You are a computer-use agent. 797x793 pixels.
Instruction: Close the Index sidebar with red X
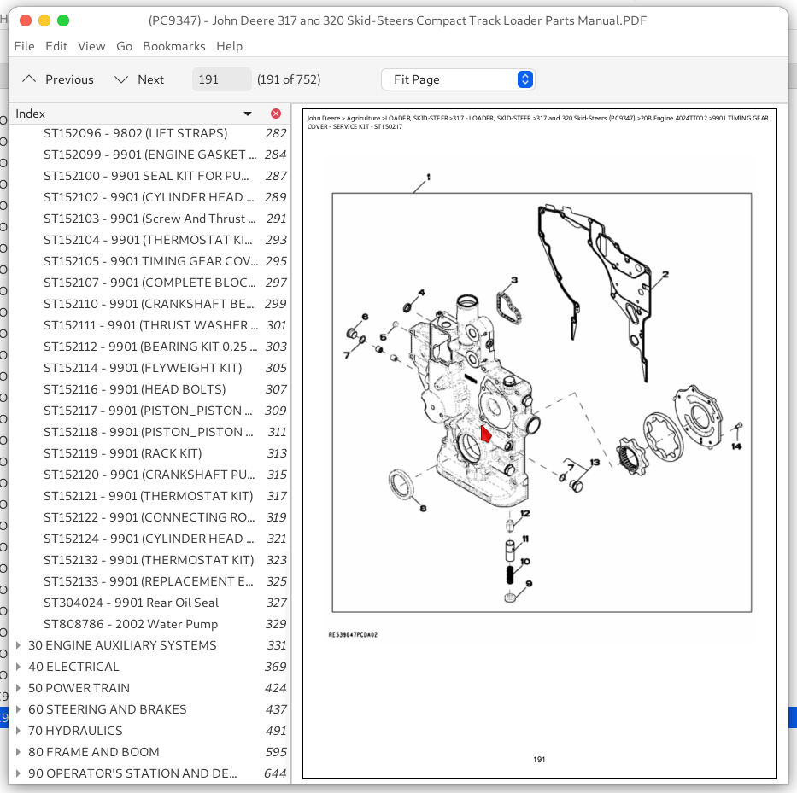(x=276, y=114)
